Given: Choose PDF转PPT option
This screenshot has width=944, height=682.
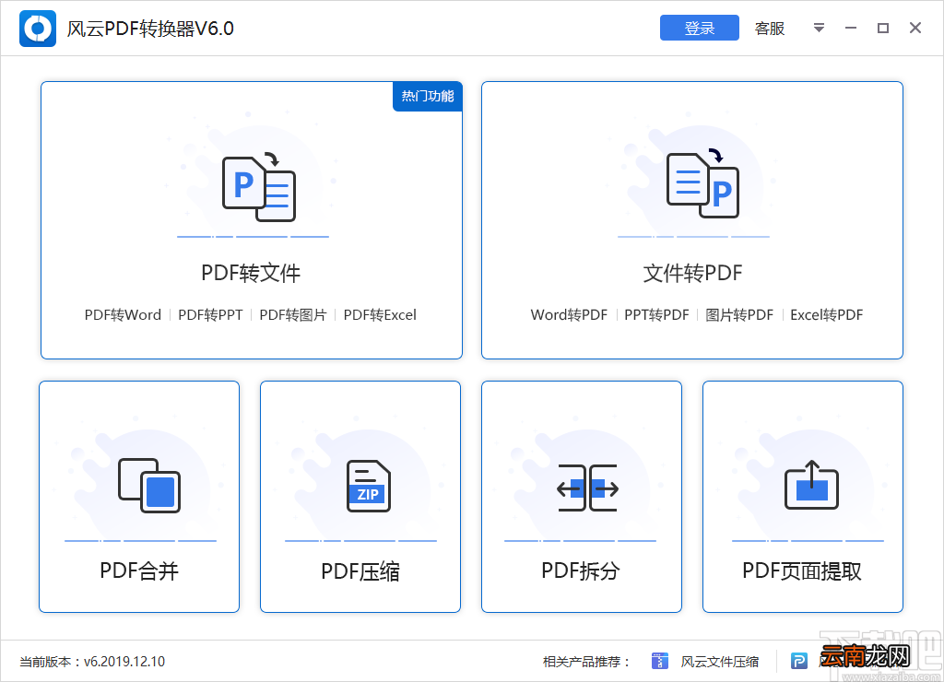Looking at the screenshot, I should point(210,315).
